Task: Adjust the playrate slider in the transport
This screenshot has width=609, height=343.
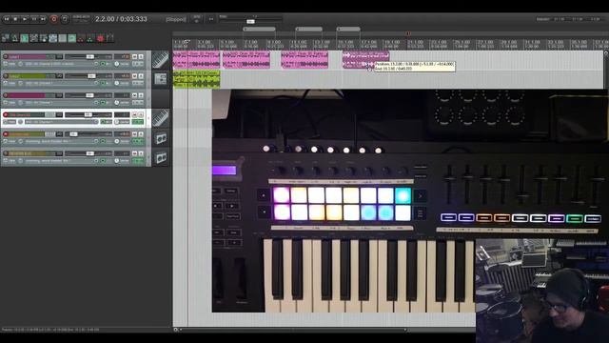Action: pos(250,21)
